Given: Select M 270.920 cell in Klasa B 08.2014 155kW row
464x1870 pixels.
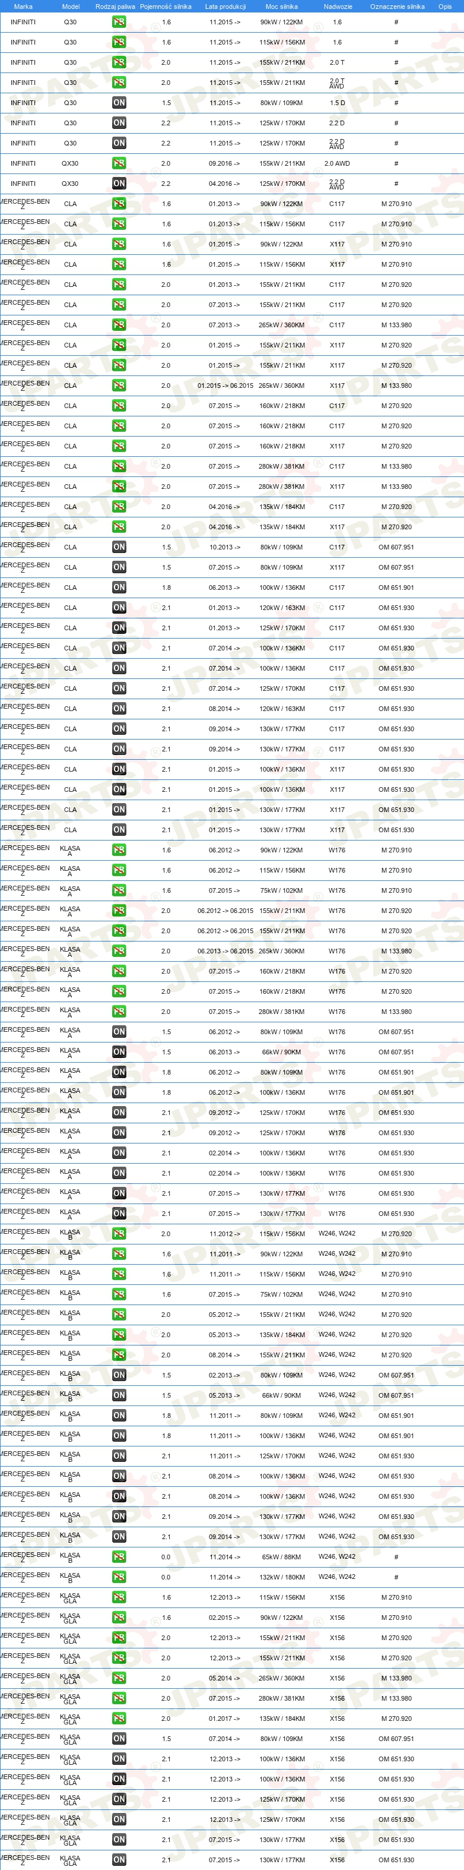Looking at the screenshot, I should pos(396,1356).
